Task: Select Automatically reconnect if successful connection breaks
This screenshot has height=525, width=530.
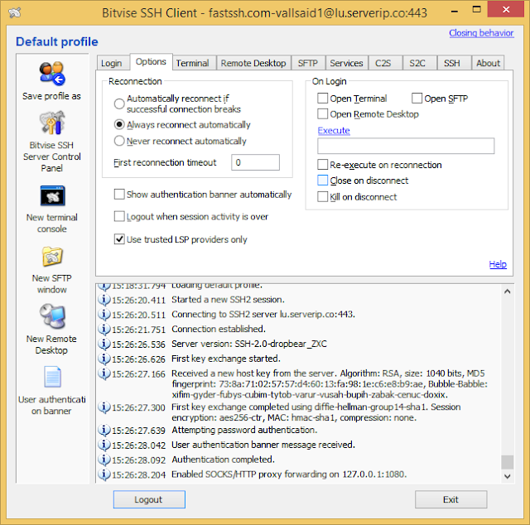Action: 119,104
